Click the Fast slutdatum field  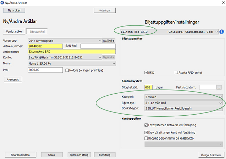[x=208, y=87]
